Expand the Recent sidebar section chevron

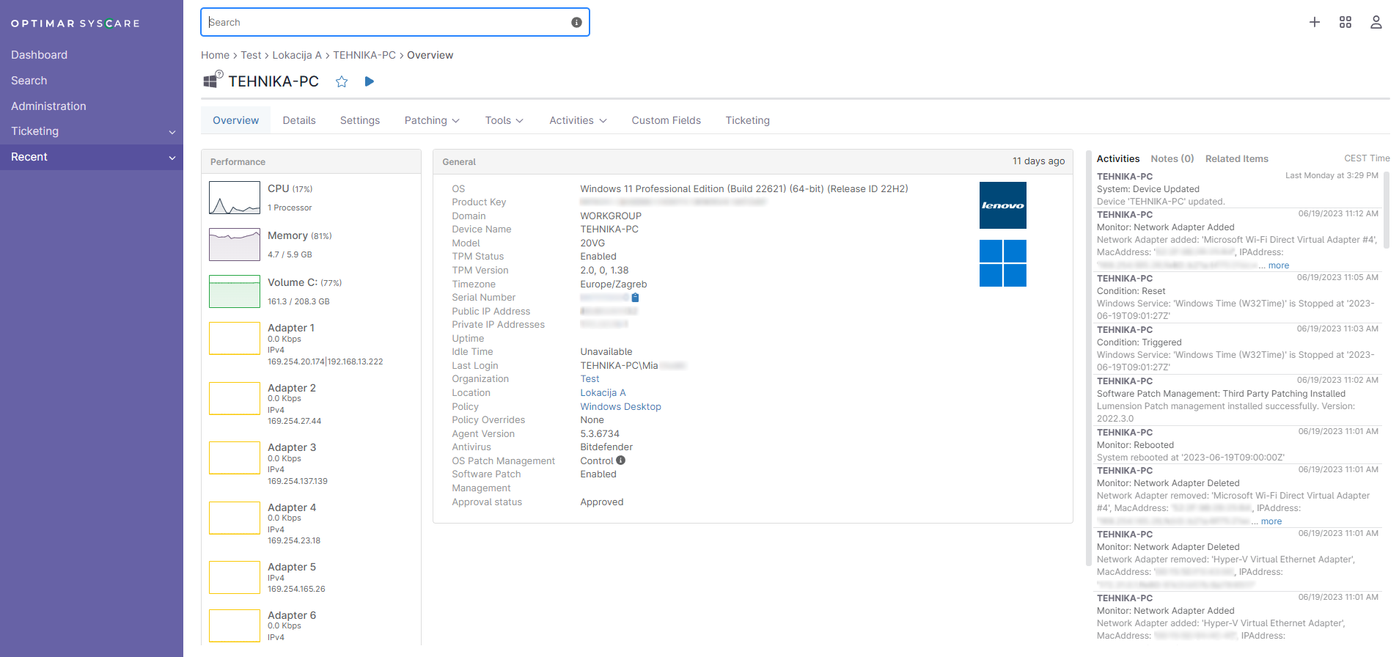tap(172, 158)
